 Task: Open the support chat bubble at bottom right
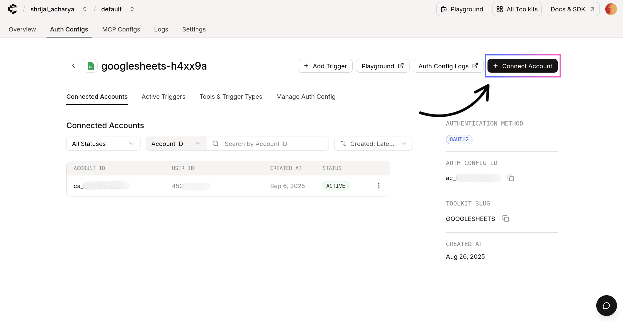coord(606,305)
